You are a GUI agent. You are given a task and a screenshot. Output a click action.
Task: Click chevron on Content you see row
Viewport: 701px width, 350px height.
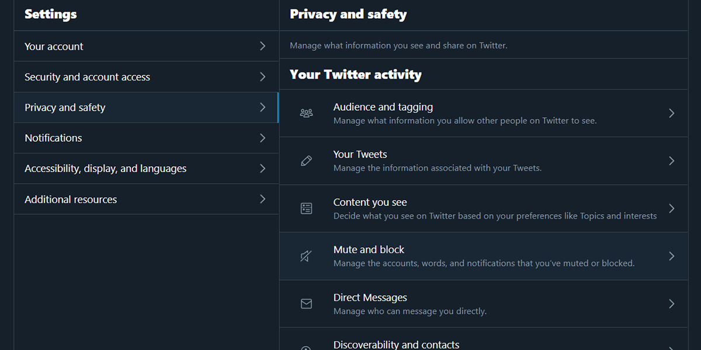pyautogui.click(x=671, y=208)
